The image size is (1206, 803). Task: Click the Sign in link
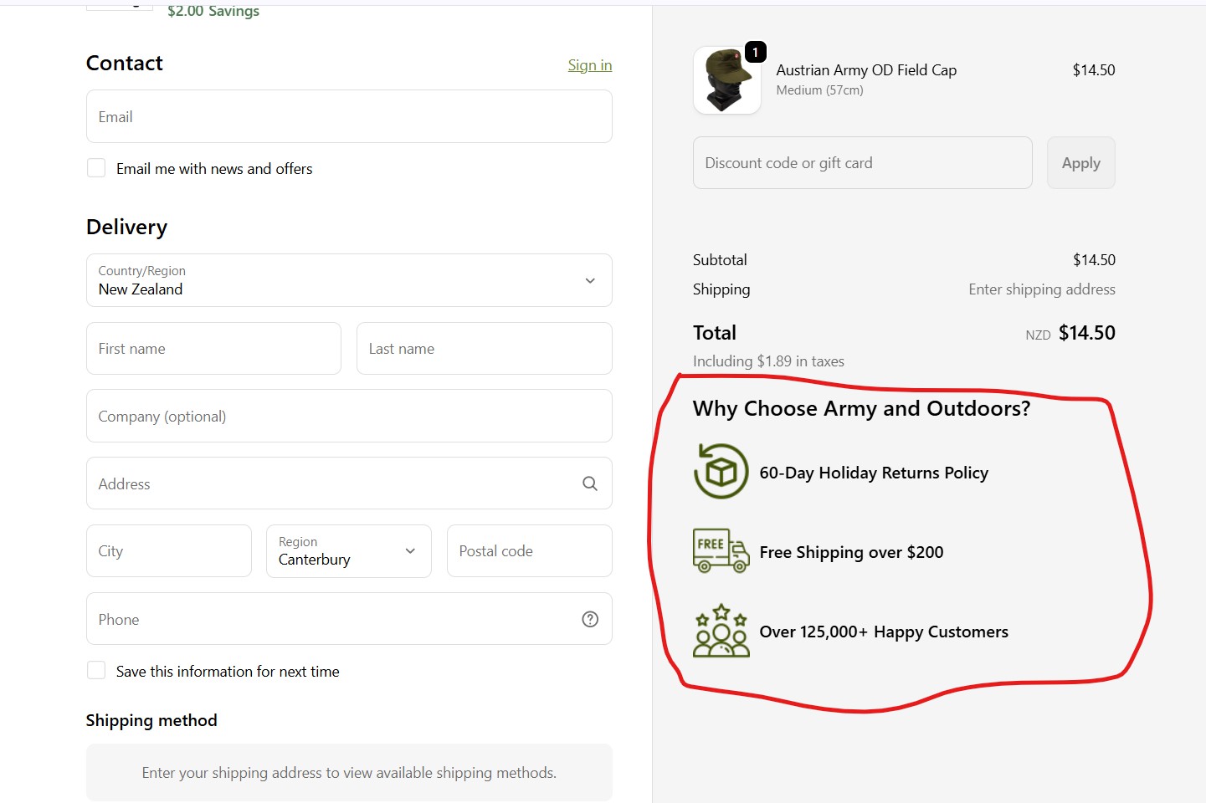coord(590,65)
